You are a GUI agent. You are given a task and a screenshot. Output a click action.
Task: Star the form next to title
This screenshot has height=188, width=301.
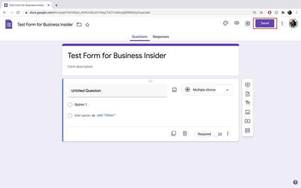87,25
